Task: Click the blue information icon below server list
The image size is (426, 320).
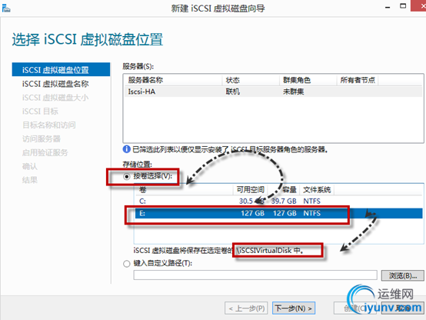Action: pyautogui.click(x=127, y=149)
